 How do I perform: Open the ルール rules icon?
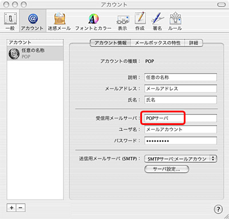click(x=175, y=21)
